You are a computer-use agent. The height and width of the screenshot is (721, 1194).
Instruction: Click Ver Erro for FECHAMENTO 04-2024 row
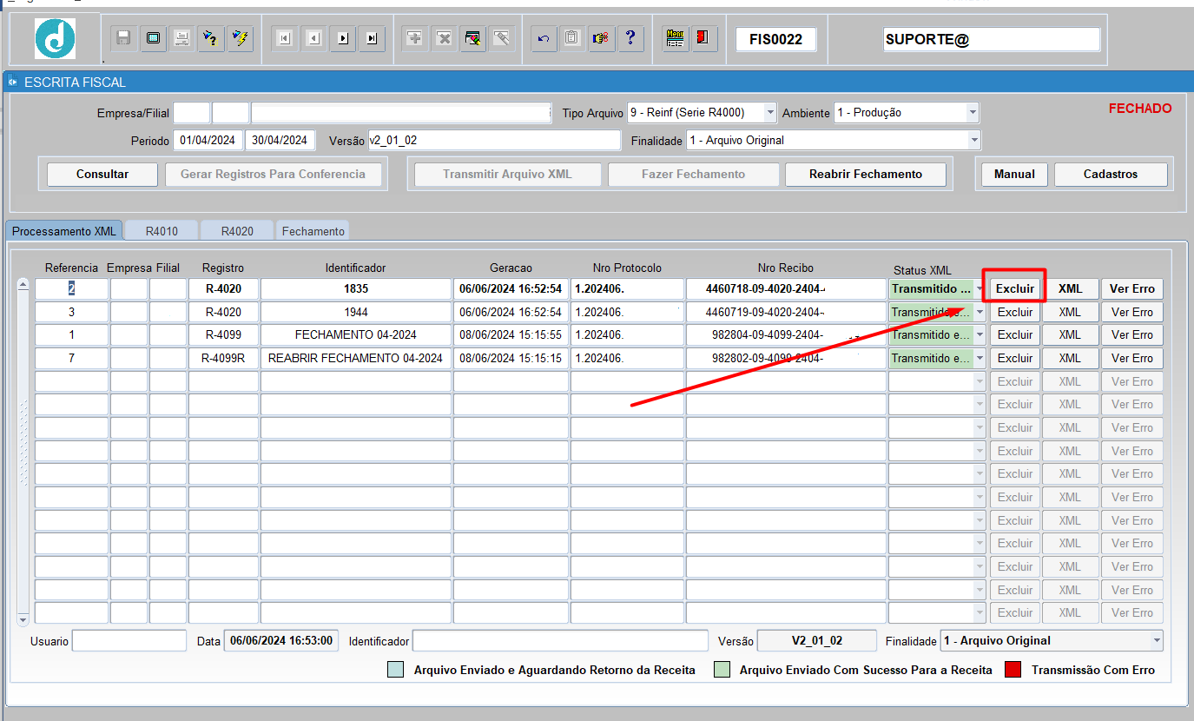click(x=1132, y=334)
